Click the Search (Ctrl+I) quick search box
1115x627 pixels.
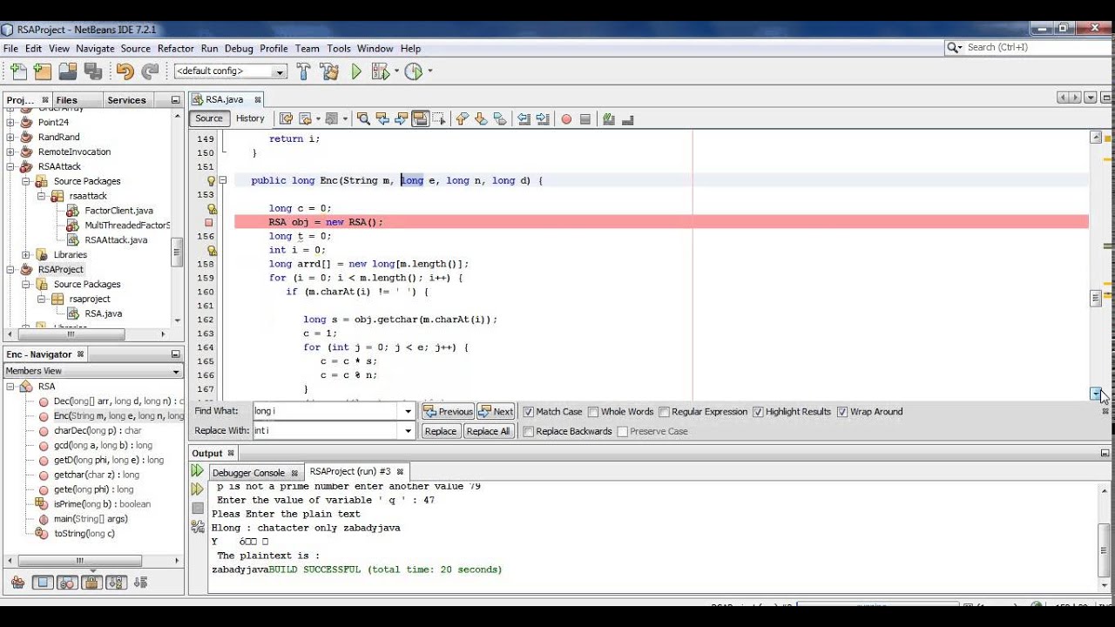coord(1027,47)
